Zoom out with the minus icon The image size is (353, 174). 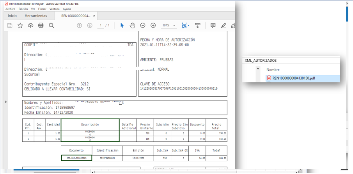143,25
